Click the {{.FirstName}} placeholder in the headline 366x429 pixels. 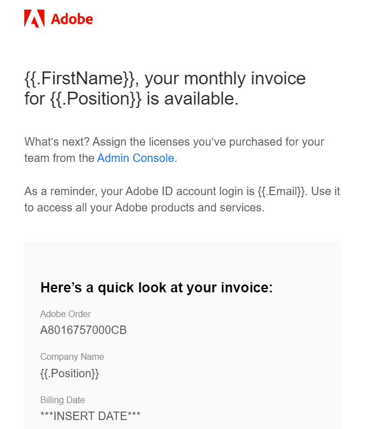click(80, 79)
